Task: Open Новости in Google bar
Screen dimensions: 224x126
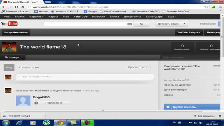Action: coord(99,16)
